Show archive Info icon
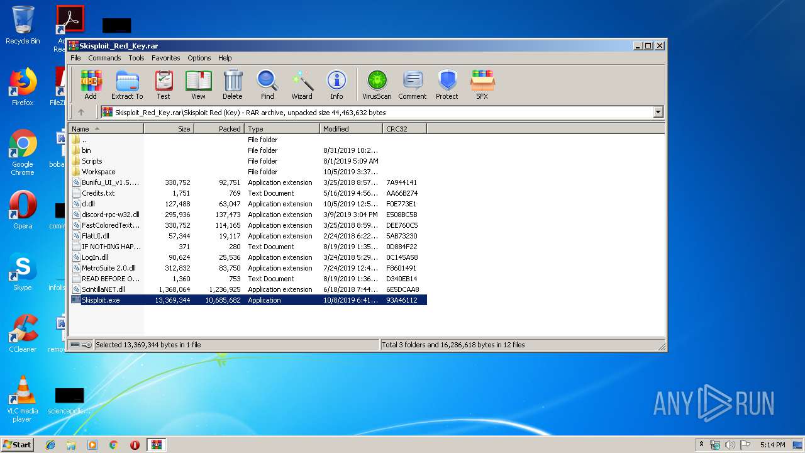Viewport: 805px width, 453px height. [x=336, y=84]
